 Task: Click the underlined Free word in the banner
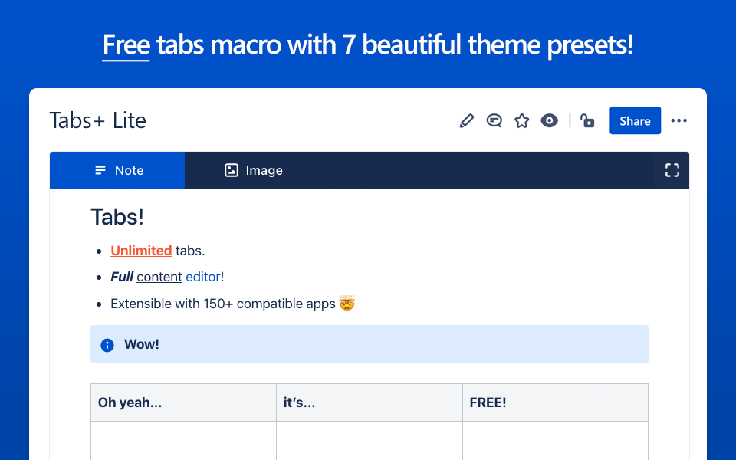tap(126, 45)
